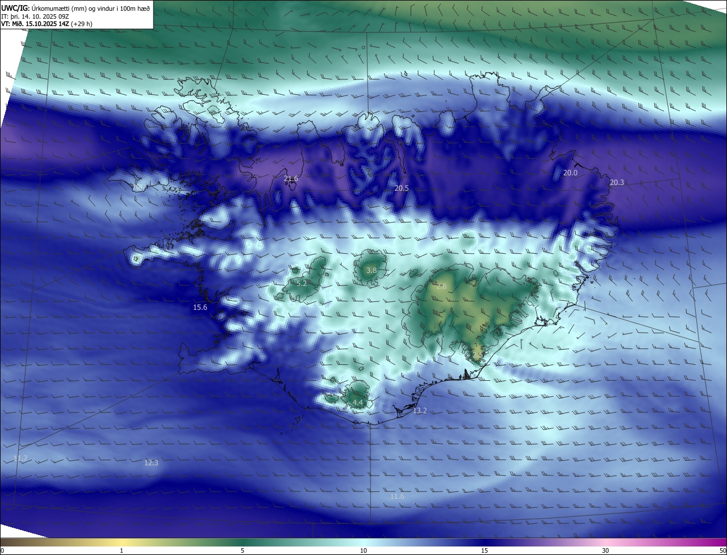Image resolution: width=727 pixels, height=555 pixels.
Task: Click the '30' label on the color scale
Action: pos(605,550)
